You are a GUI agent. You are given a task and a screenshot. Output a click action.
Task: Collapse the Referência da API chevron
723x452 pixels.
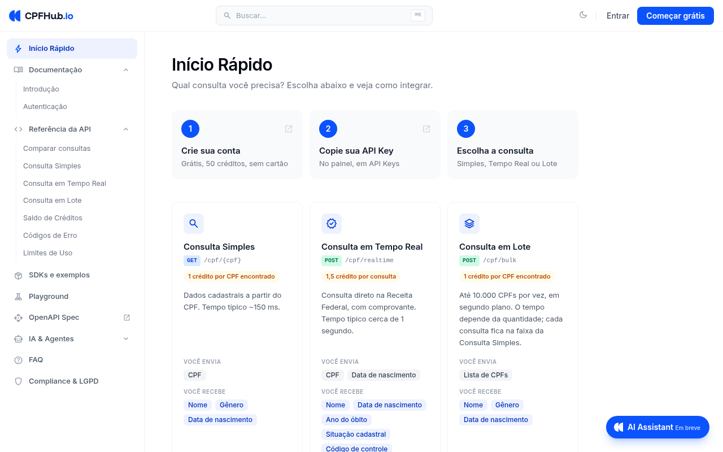pyautogui.click(x=126, y=129)
